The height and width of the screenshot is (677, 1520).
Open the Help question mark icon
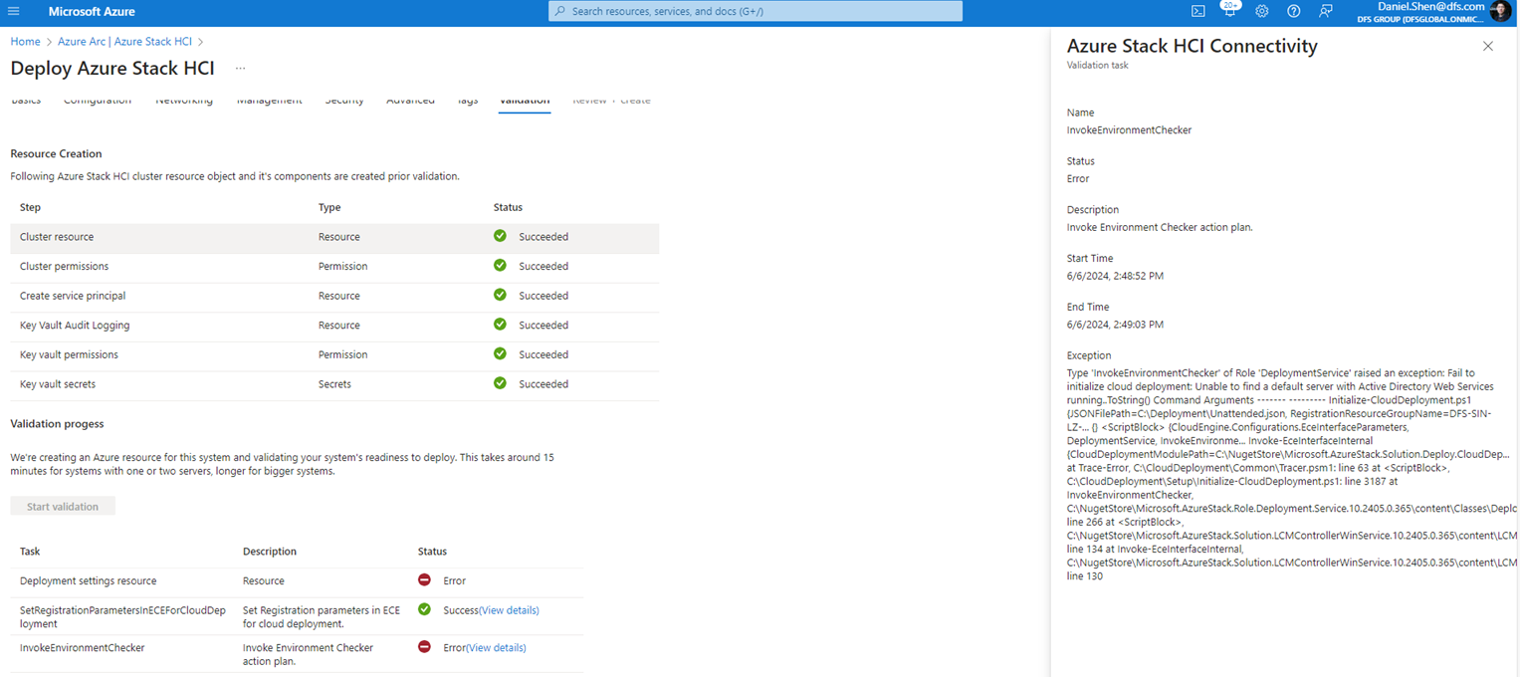1294,11
